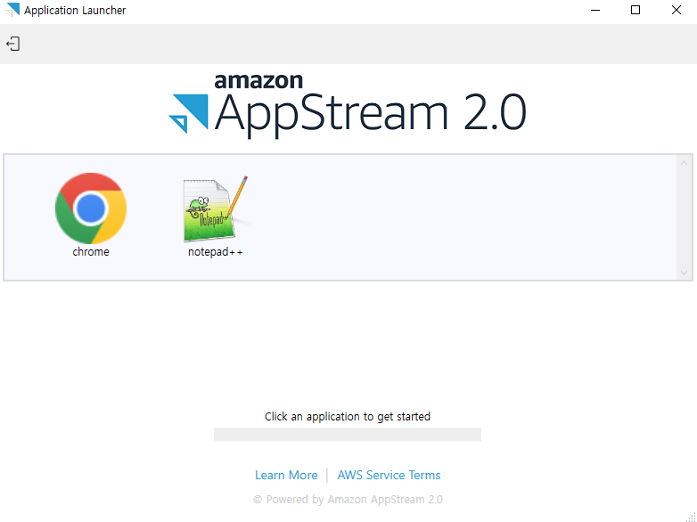This screenshot has height=522, width=697.
Task: Minimize the Application Launcher window
Action: [595, 10]
